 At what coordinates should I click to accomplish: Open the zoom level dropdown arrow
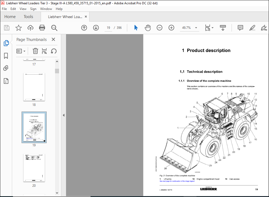(x=196, y=28)
